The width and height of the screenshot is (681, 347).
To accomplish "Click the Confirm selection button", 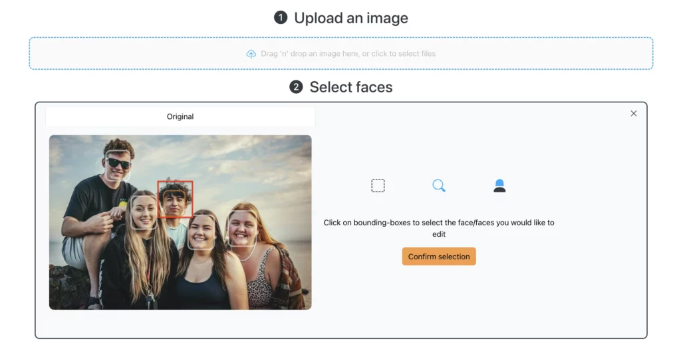I will coord(439,256).
